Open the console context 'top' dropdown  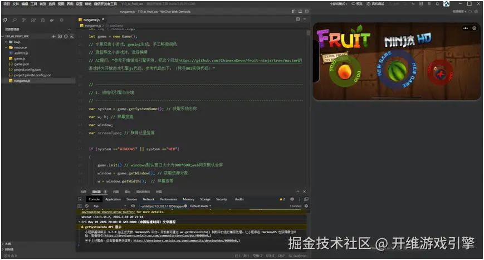[x=110, y=206]
